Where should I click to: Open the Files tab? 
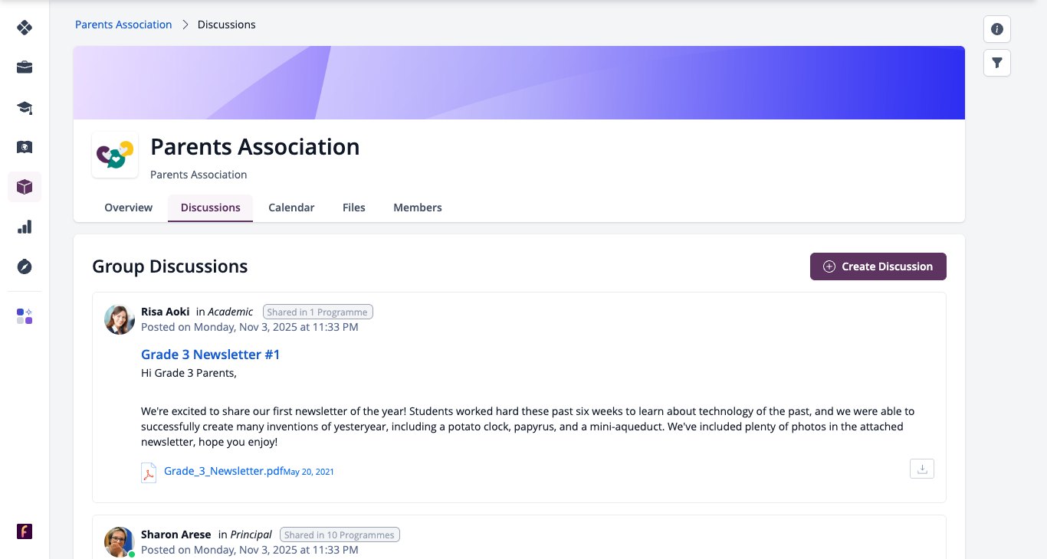pyautogui.click(x=354, y=208)
